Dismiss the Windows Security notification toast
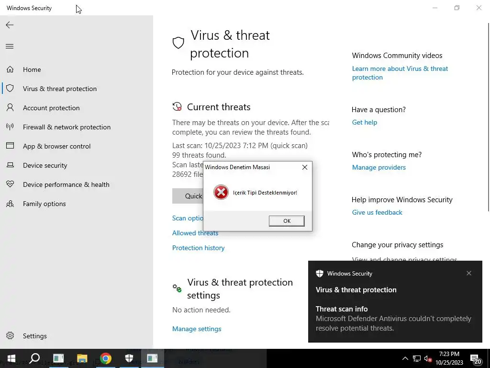This screenshot has height=368, width=490. coord(469,273)
